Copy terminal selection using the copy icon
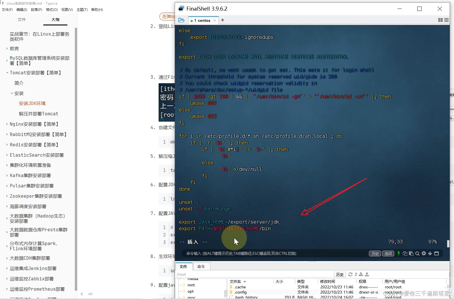Viewport: 454px width, 299px height. point(405,253)
